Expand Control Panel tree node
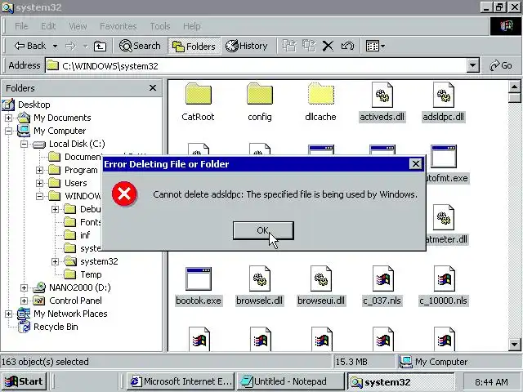 (24, 301)
